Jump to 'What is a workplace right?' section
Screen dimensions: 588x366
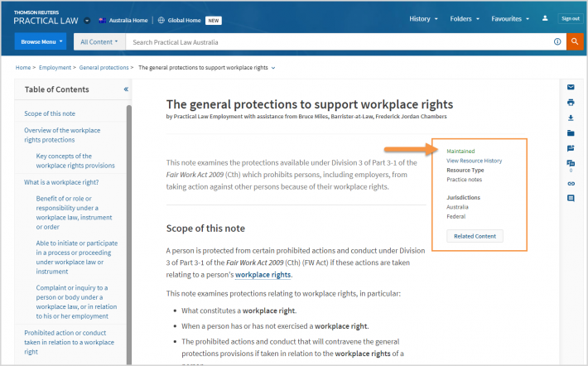click(61, 182)
